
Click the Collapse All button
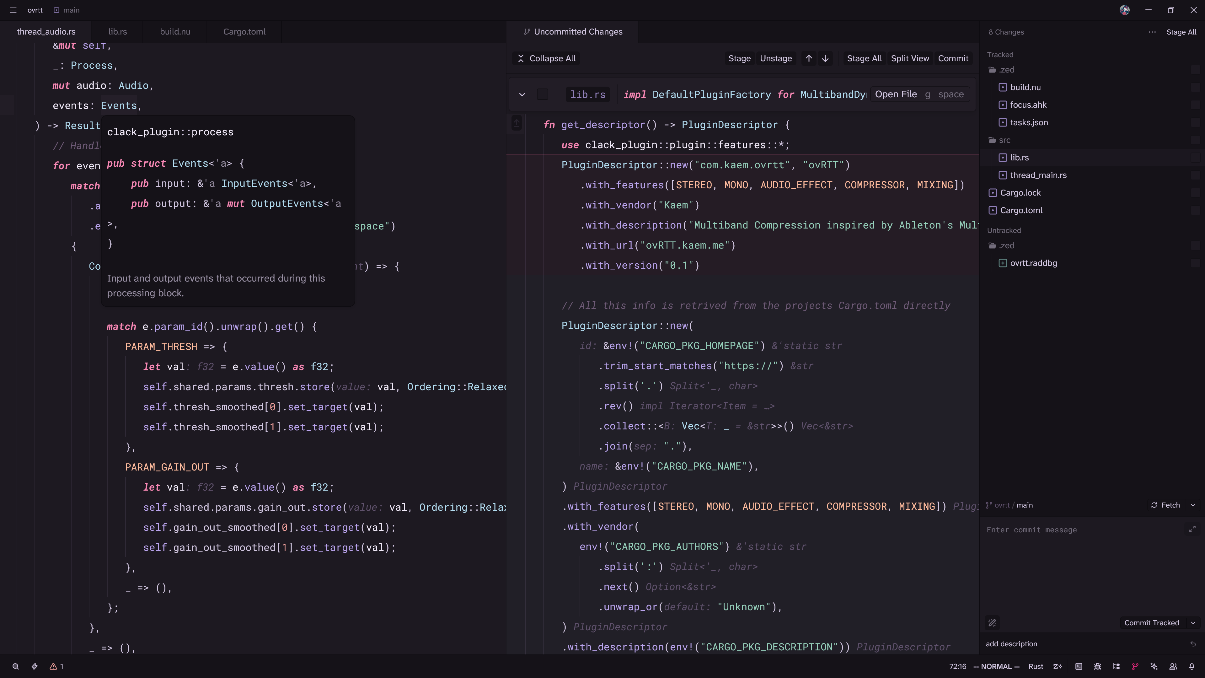tap(546, 58)
